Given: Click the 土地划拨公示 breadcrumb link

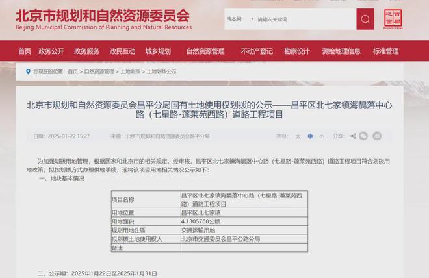Looking at the screenshot, I should (162, 71).
